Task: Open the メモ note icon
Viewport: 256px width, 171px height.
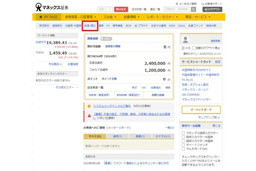Action: [x=183, y=48]
